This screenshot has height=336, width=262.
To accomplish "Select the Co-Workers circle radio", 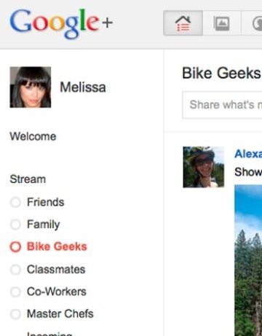I will click(x=15, y=292).
